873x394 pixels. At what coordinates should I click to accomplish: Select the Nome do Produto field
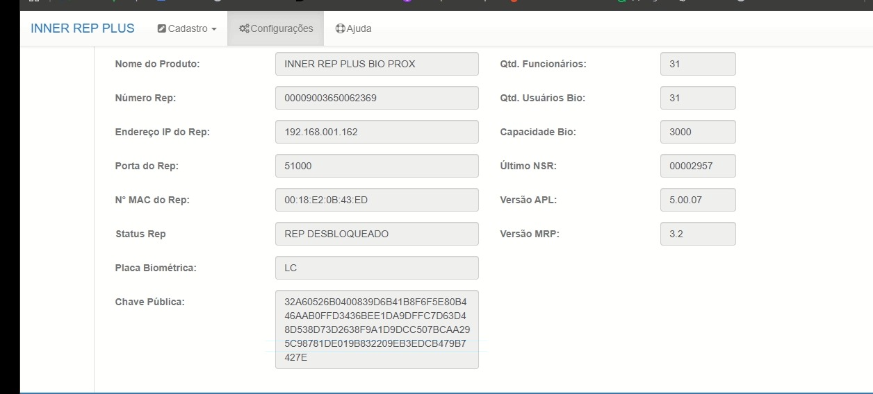(377, 64)
